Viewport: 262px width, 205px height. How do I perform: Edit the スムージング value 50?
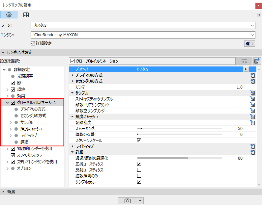pyautogui.click(x=240, y=129)
